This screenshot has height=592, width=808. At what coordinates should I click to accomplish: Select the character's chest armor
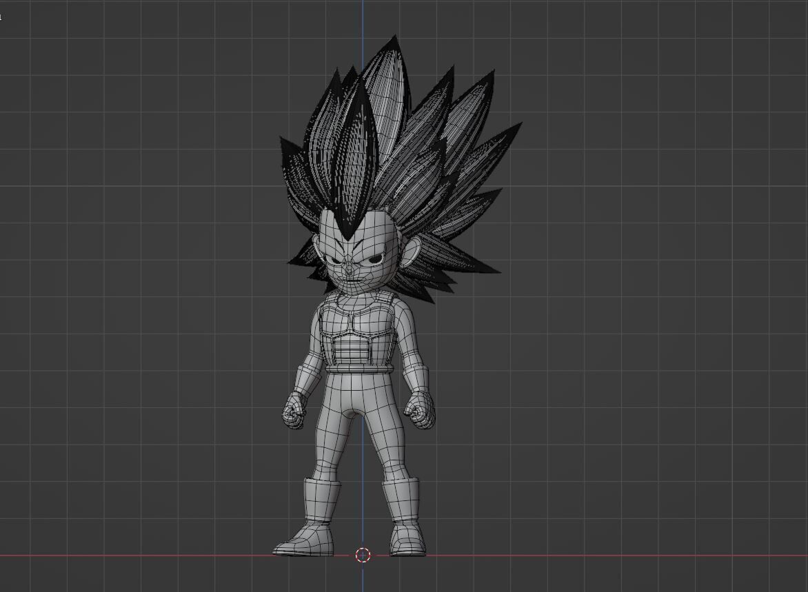[358, 332]
